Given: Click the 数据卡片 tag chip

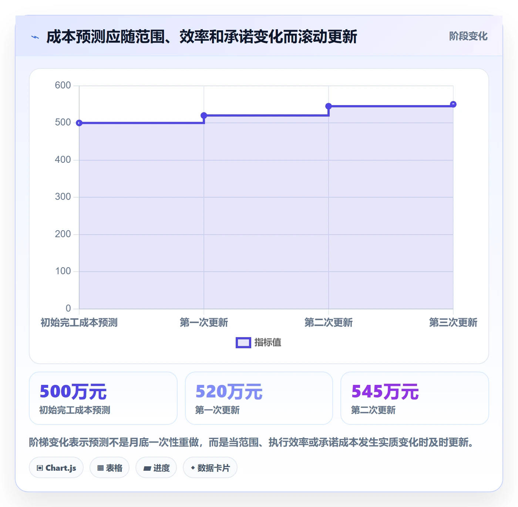Looking at the screenshot, I should (x=210, y=468).
